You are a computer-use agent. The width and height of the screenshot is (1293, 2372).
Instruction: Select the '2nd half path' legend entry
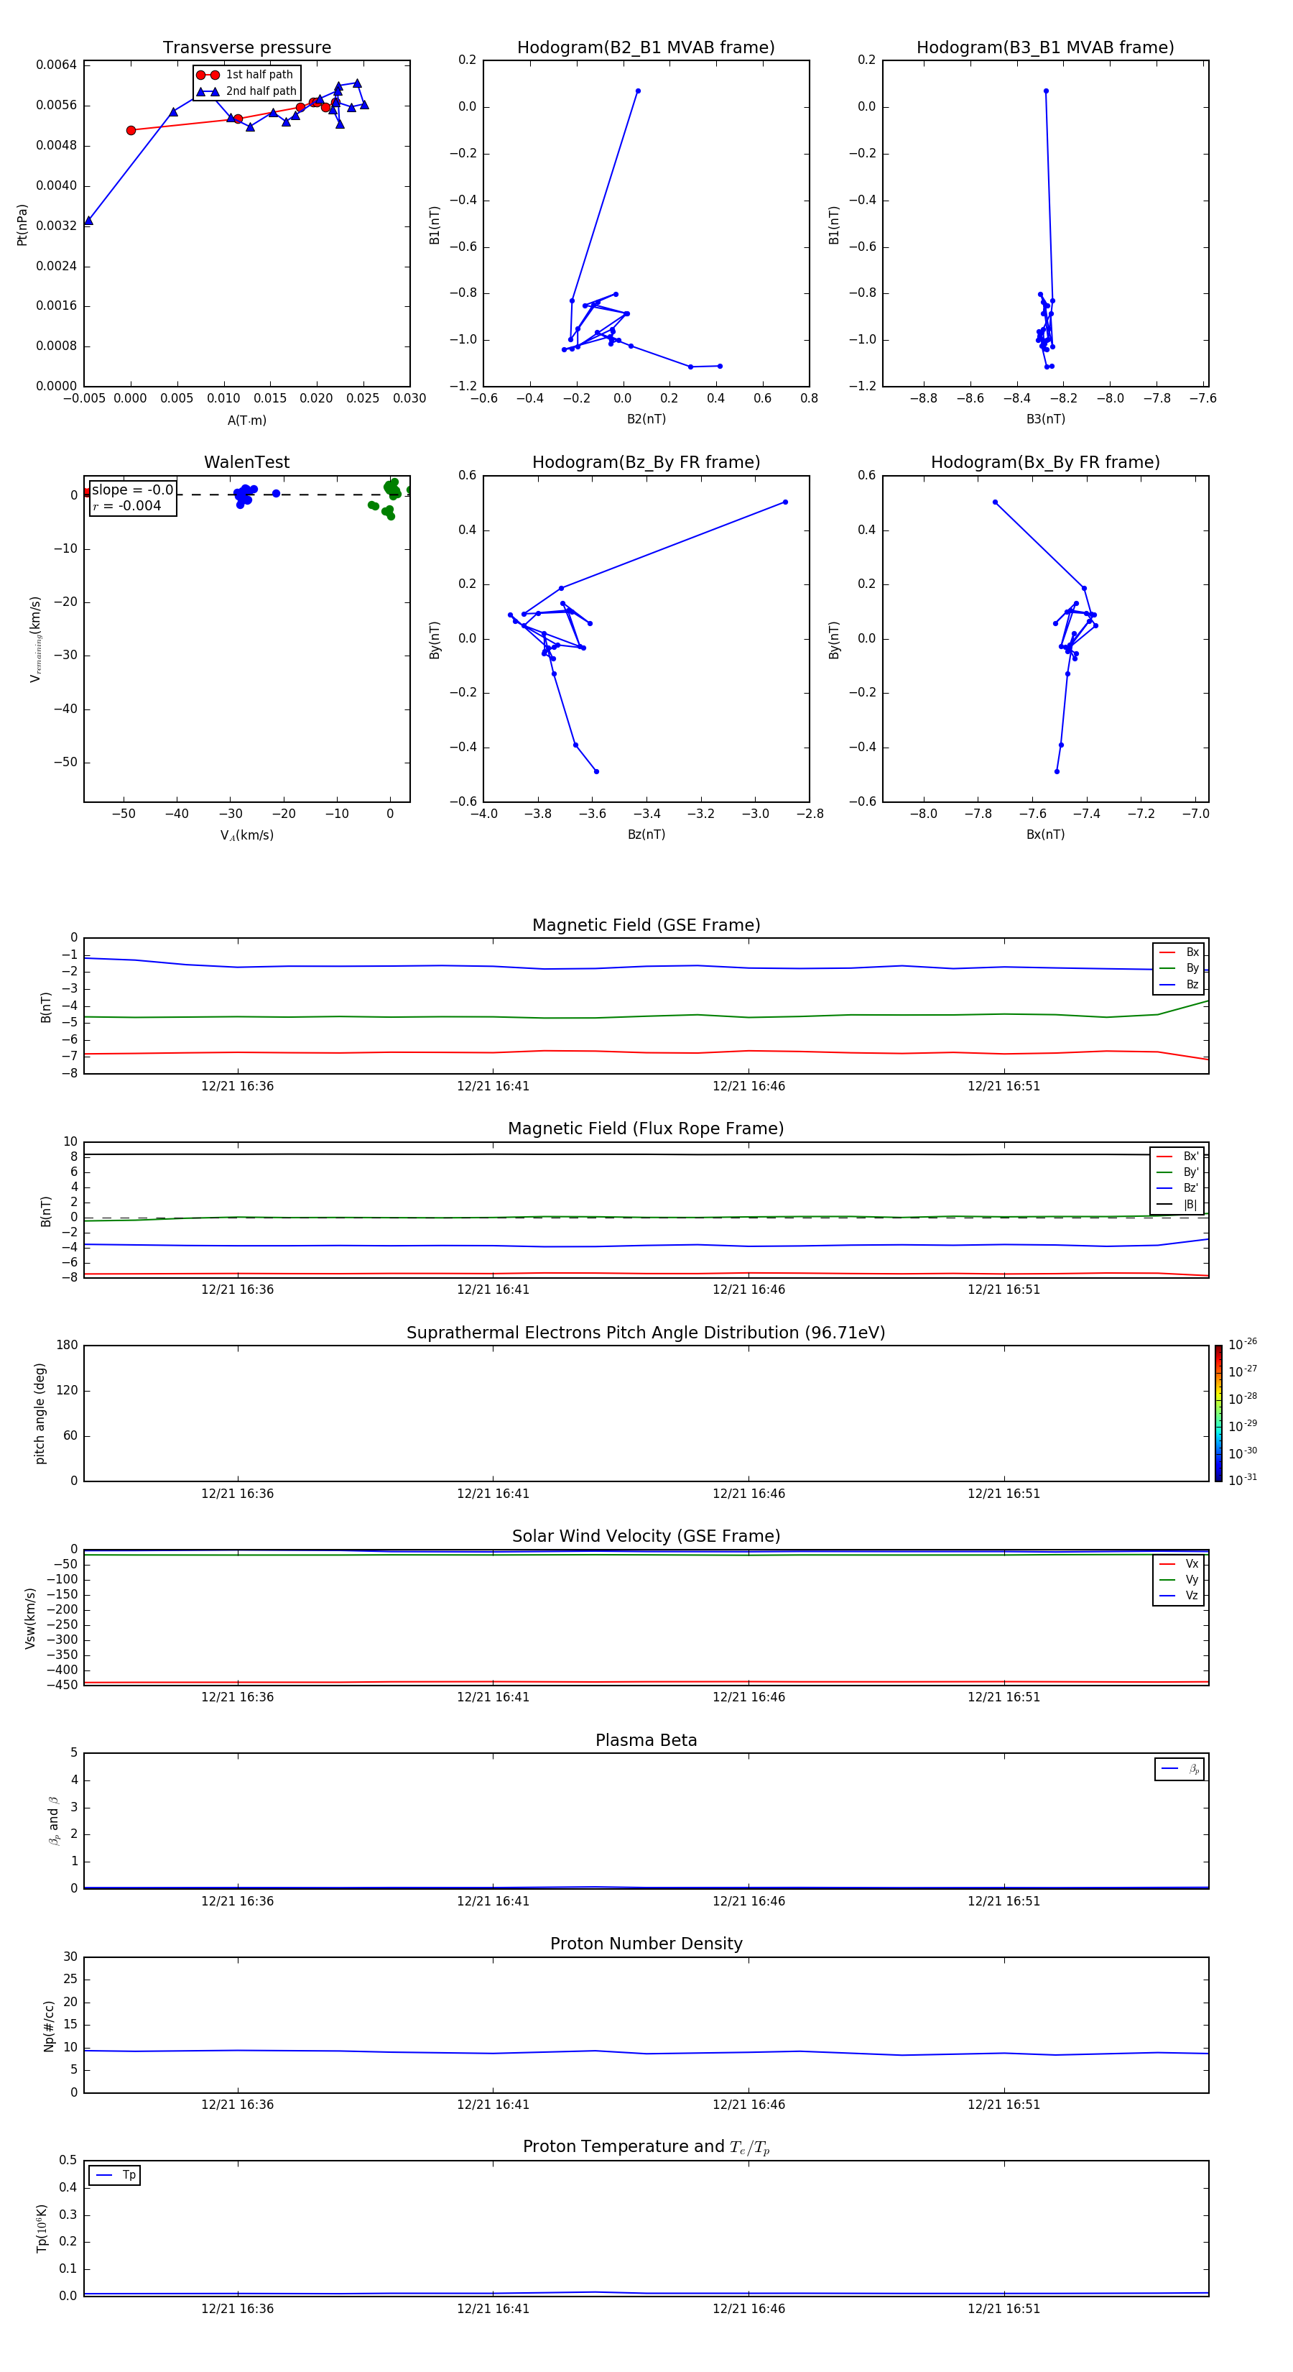coord(246,91)
